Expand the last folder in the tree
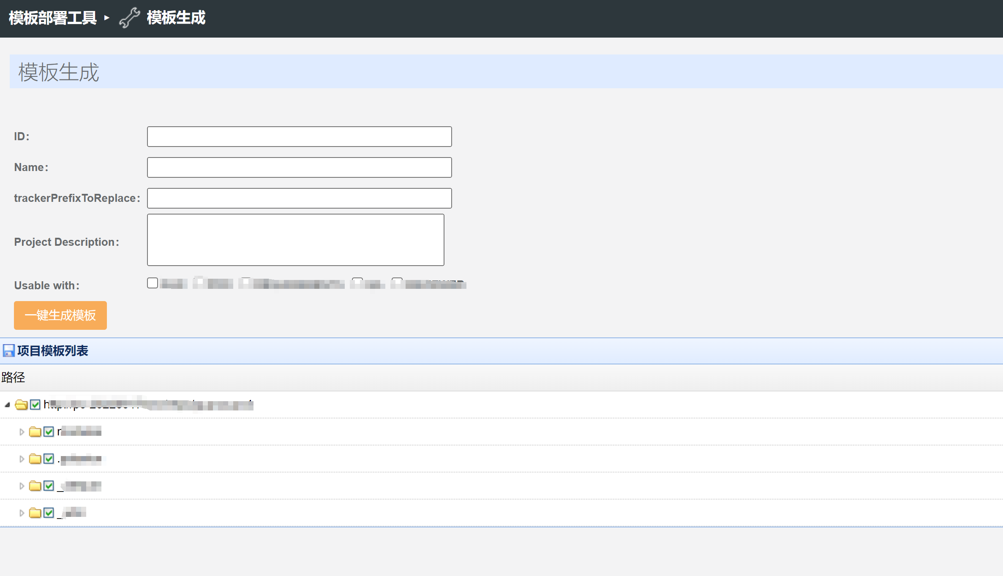This screenshot has height=576, width=1003. pyautogui.click(x=22, y=513)
